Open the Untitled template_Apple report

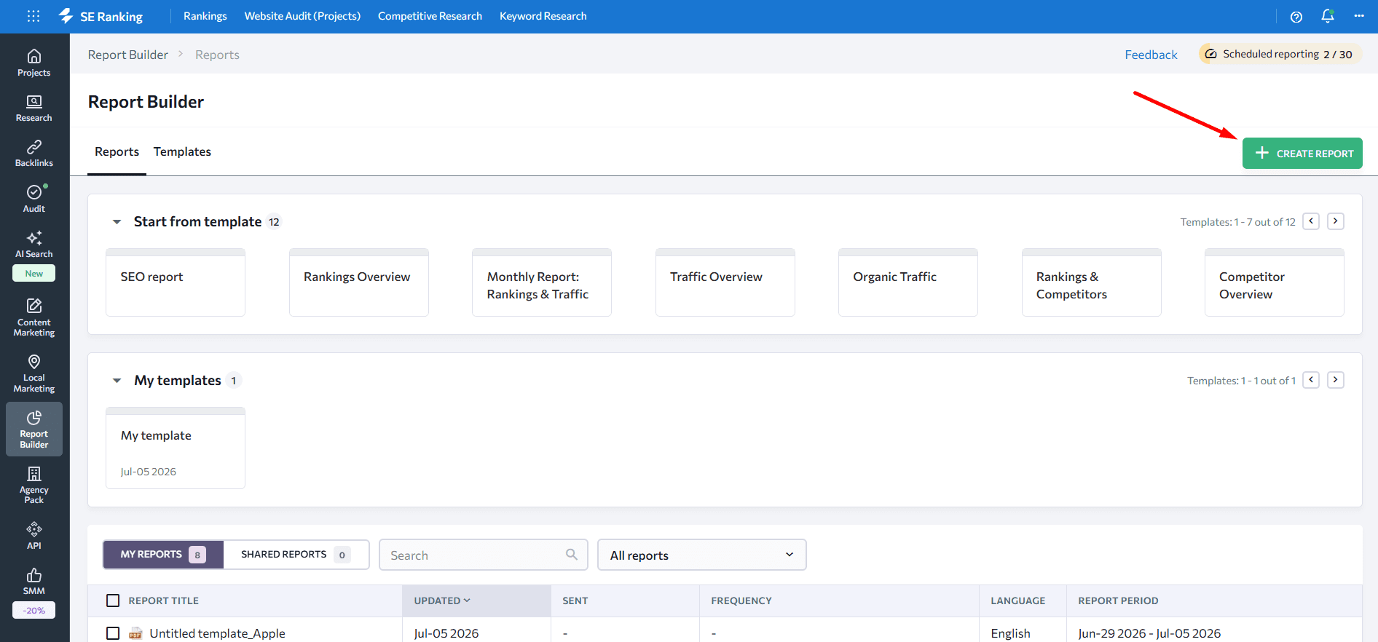(217, 633)
